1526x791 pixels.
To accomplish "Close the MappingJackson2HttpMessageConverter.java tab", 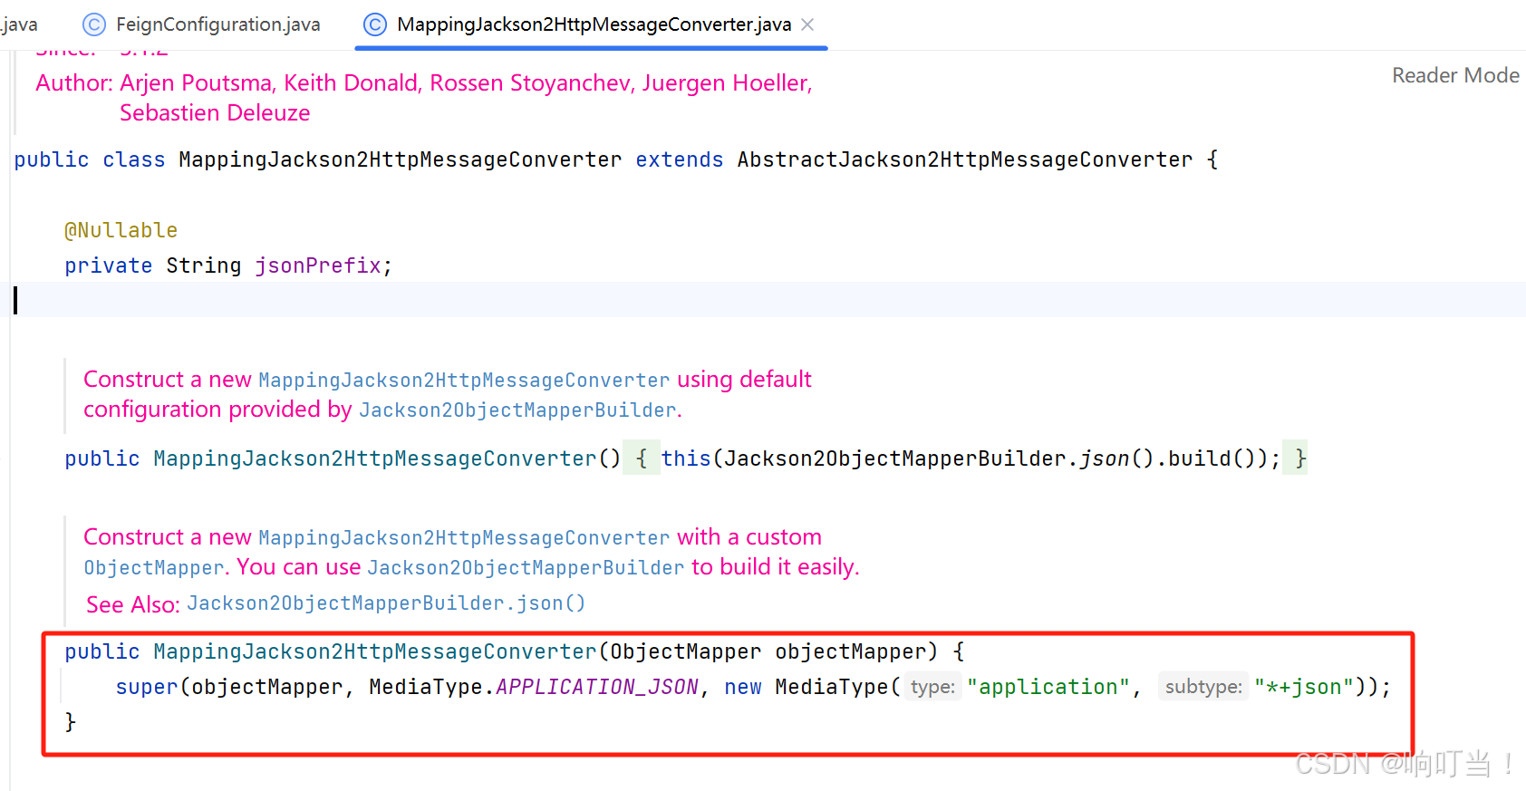I will click(x=807, y=24).
